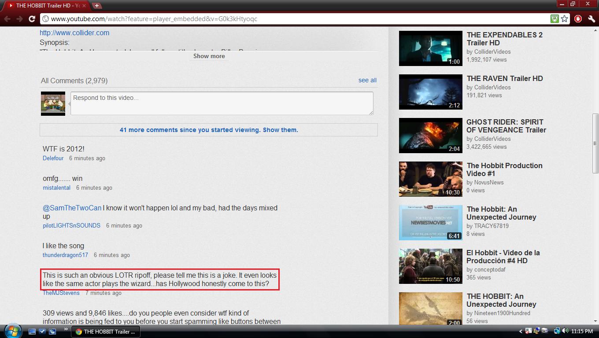Open the Unexpected Journey title by Nineteen1900Hundred
599x338 pixels.
pyautogui.click(x=502, y=300)
